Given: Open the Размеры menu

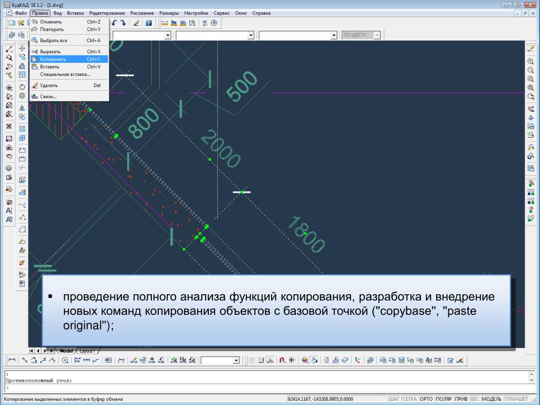Looking at the screenshot, I should (x=169, y=13).
